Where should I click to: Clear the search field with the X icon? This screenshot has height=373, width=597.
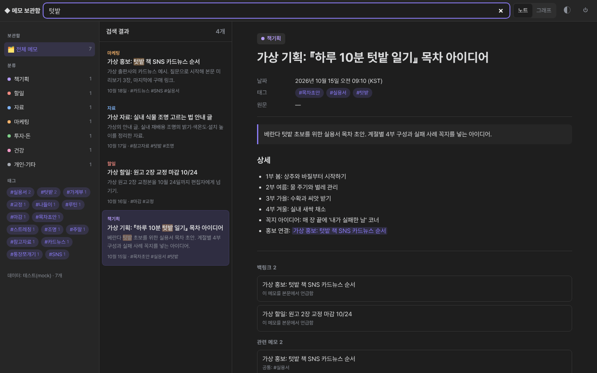tap(501, 11)
